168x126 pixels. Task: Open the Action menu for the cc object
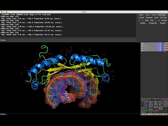click(158, 48)
